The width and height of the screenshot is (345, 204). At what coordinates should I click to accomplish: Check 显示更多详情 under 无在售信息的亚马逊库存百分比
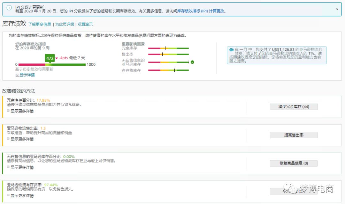click(x=8, y=167)
